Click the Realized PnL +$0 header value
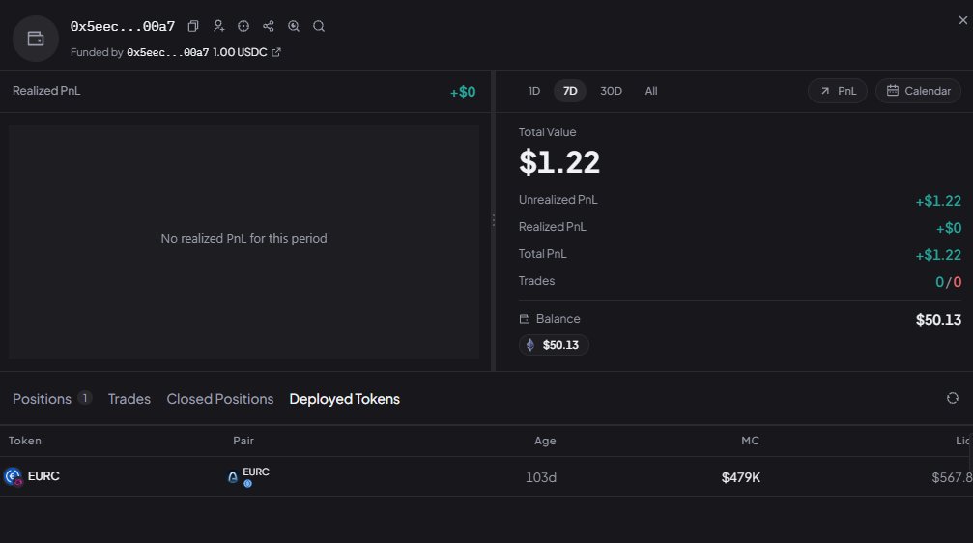973x543 pixels. click(463, 92)
